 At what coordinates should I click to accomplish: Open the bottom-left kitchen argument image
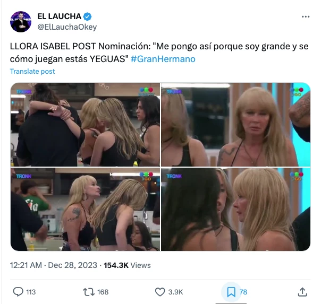pyautogui.click(x=85, y=210)
